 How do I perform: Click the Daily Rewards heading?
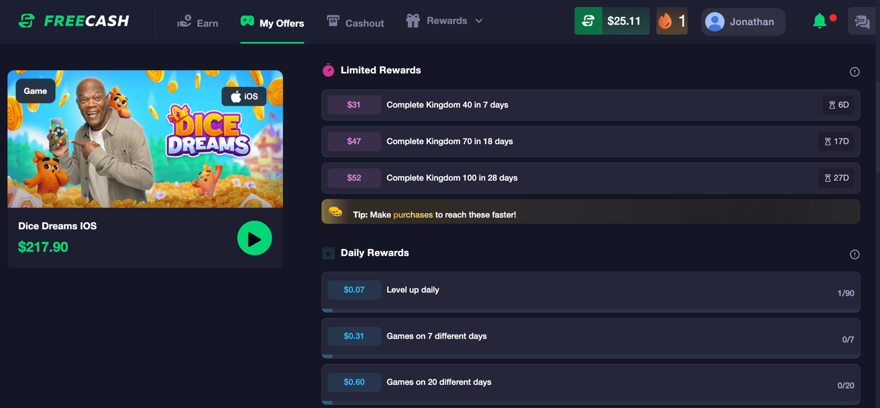click(375, 253)
